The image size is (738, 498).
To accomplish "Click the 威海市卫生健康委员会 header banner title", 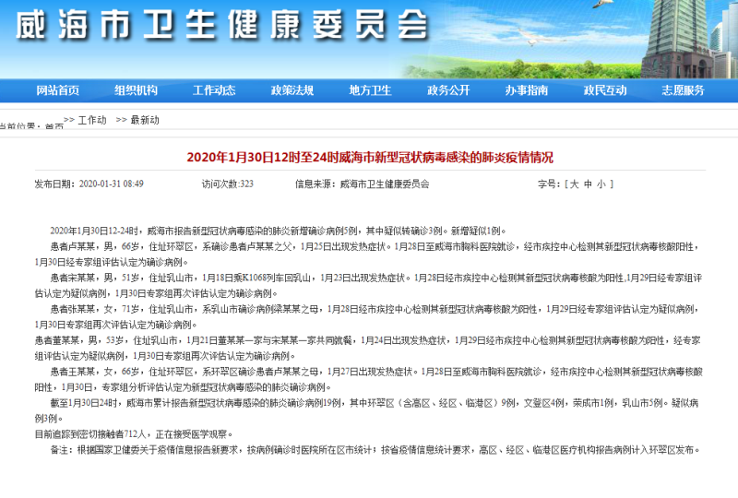I will click(x=221, y=25).
